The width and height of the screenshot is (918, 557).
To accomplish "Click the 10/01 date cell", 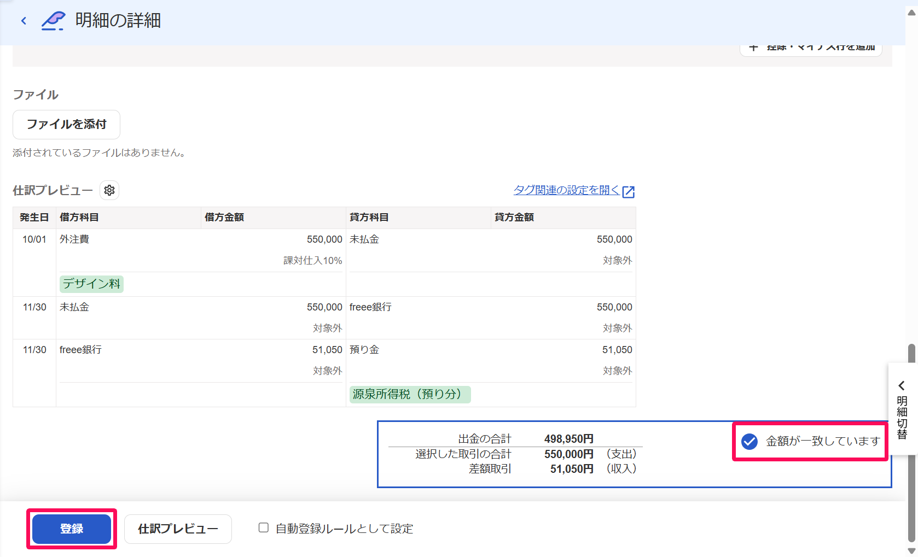I will point(34,239).
